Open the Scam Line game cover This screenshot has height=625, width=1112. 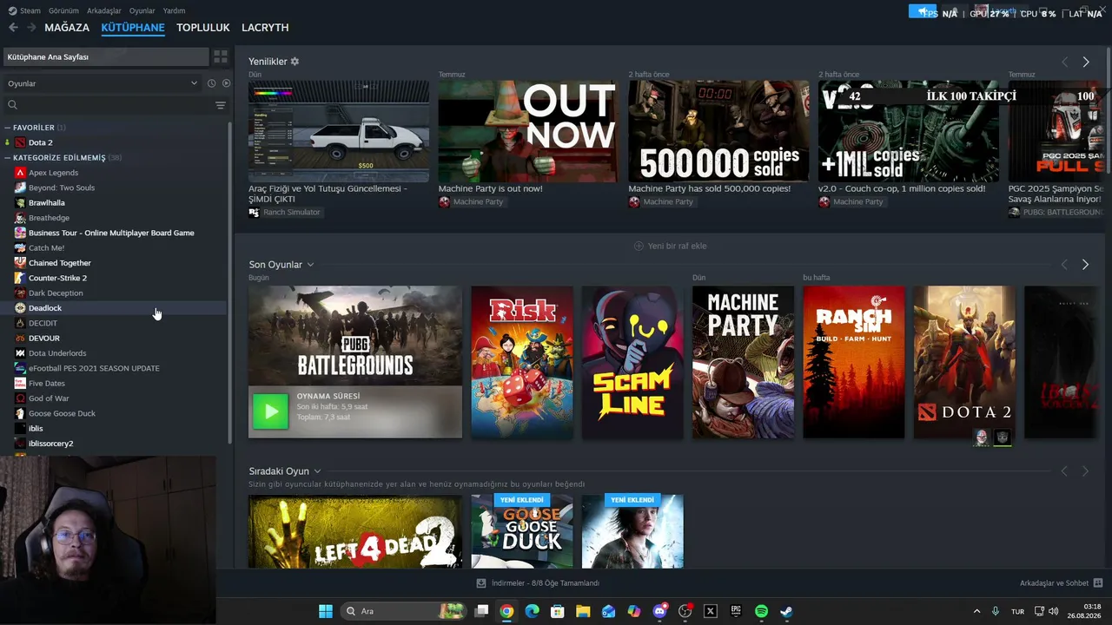click(x=632, y=362)
